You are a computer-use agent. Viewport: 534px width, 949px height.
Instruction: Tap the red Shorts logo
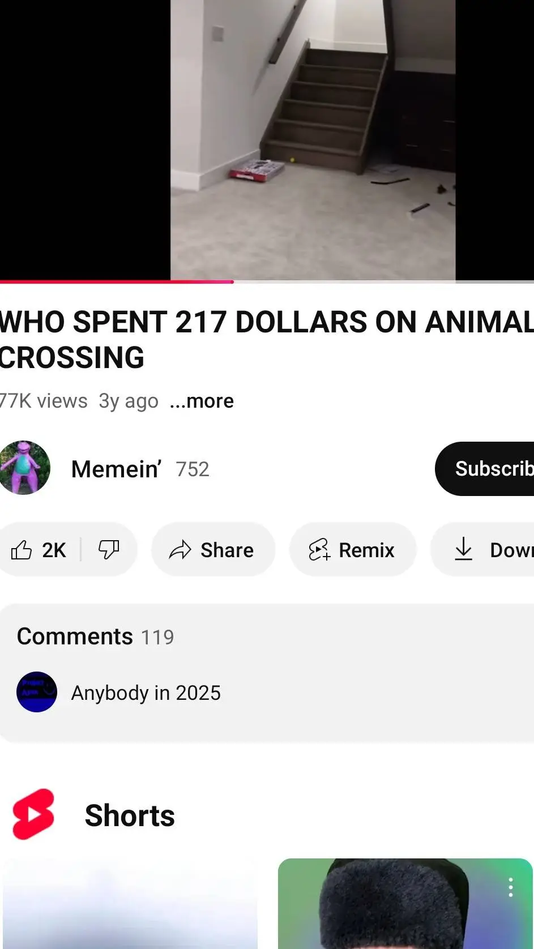pos(33,814)
